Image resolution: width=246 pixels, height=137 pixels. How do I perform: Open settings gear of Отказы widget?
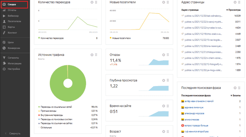pyautogui.click(x=164, y=55)
